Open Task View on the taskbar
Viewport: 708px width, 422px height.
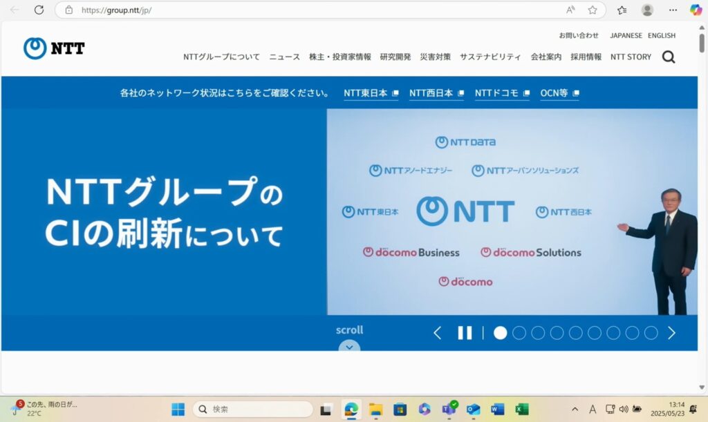click(x=326, y=410)
